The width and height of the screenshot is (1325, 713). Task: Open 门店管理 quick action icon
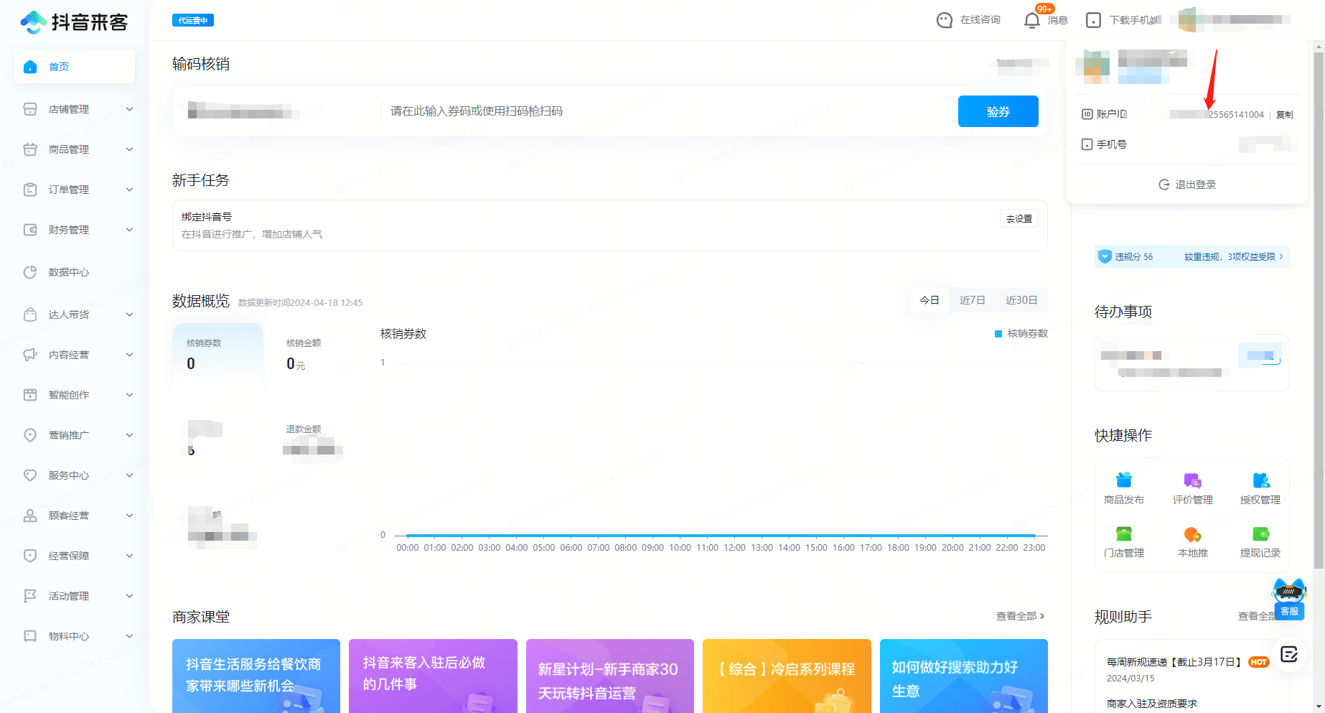click(1124, 533)
